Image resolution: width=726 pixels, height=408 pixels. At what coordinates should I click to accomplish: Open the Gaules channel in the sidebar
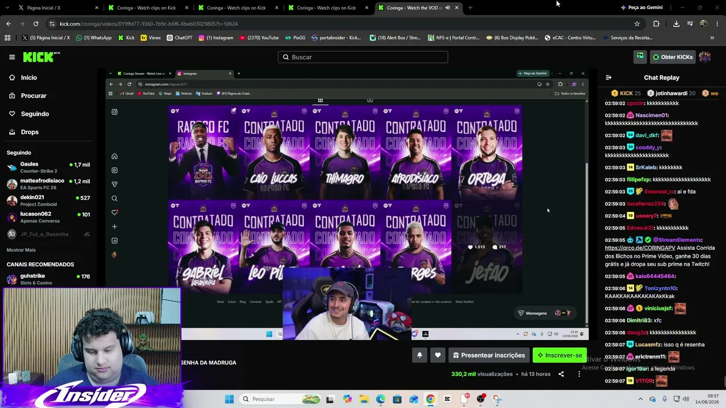(48, 167)
